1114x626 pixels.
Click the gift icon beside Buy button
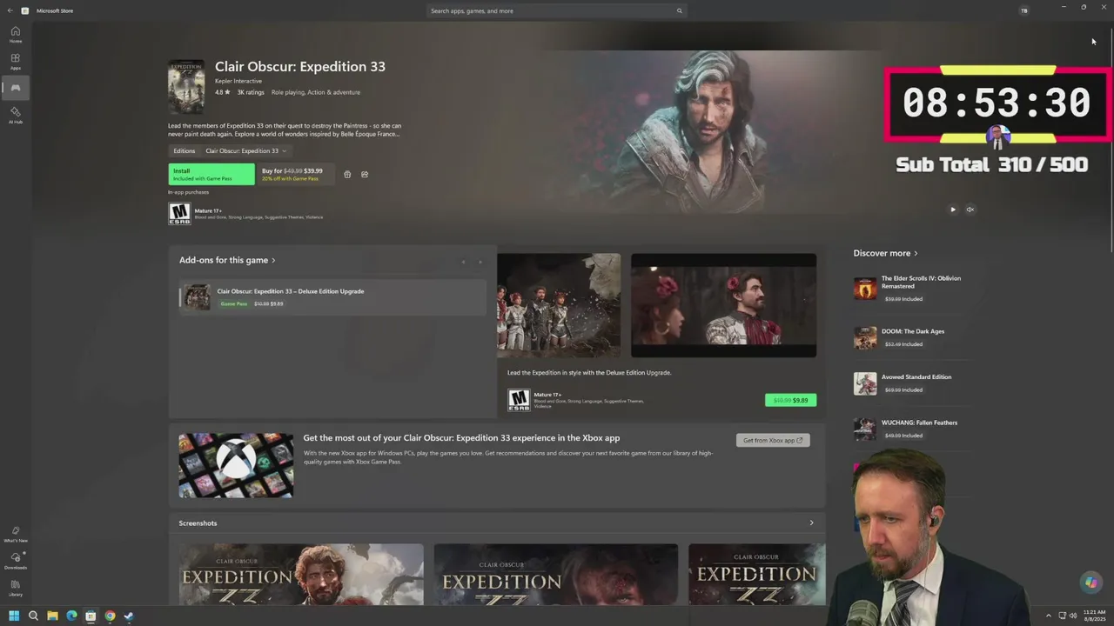(x=347, y=174)
